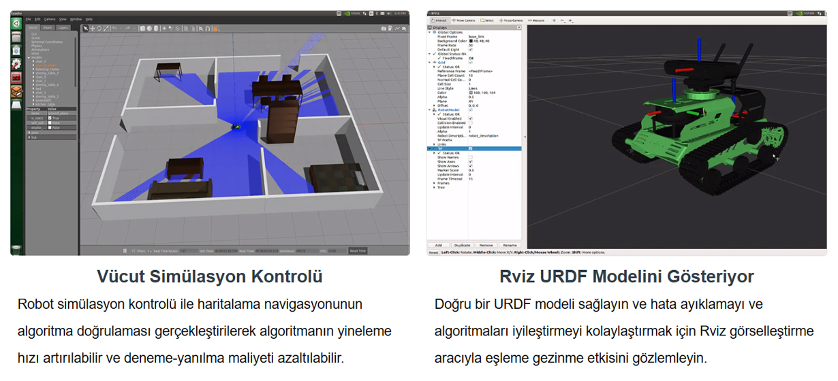The width and height of the screenshot is (838, 381).
Task: Select the arrow selection tool in Gazebo toolbar
Action: [86, 28]
